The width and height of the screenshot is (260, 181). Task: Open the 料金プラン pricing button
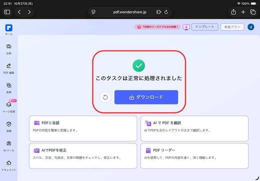(x=232, y=27)
